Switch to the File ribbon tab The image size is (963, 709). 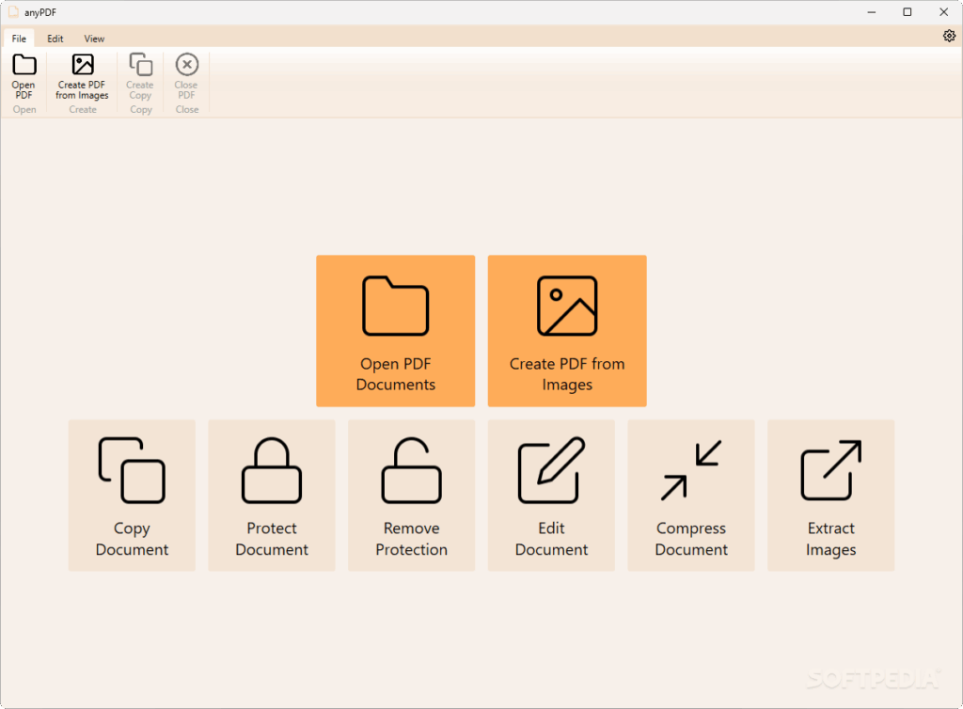pos(19,38)
